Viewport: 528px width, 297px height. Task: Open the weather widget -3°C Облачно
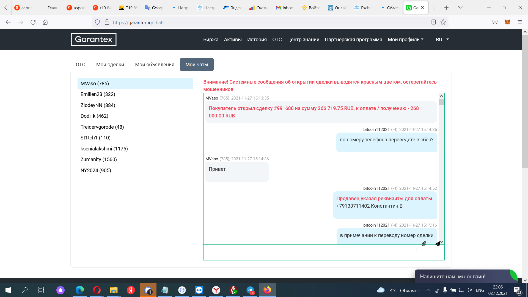click(399, 290)
